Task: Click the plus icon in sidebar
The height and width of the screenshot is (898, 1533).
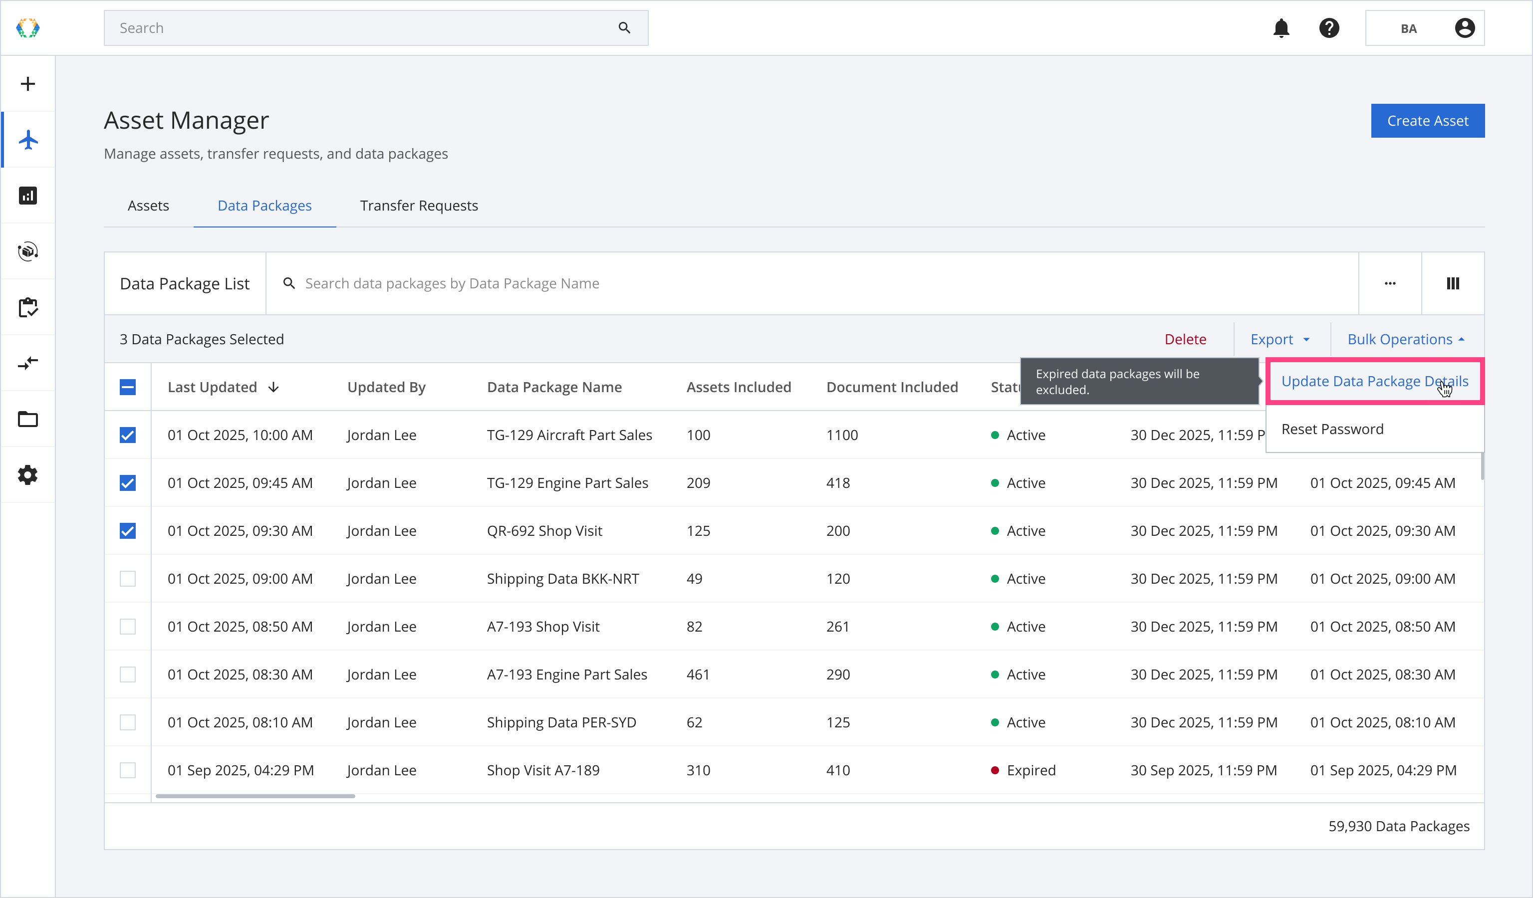Action: 28,84
